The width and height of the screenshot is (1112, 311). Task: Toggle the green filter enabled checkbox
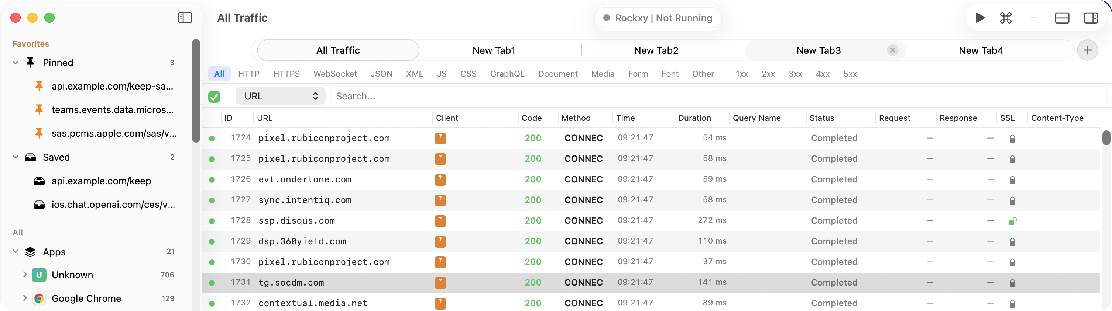[x=214, y=97]
